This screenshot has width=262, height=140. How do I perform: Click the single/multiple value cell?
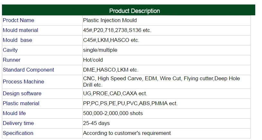pos(100,50)
